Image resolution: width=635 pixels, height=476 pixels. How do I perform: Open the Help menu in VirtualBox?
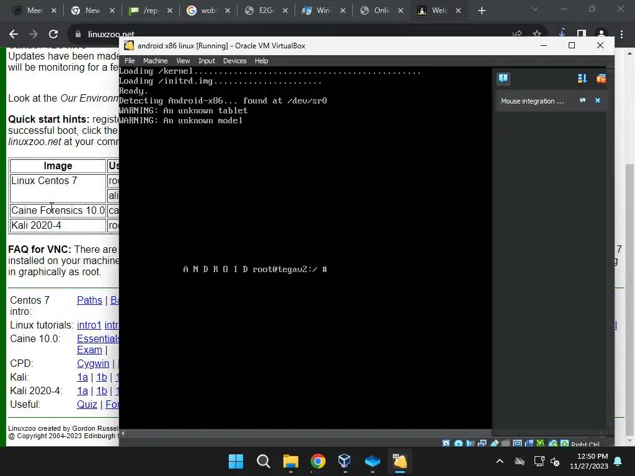(261, 61)
